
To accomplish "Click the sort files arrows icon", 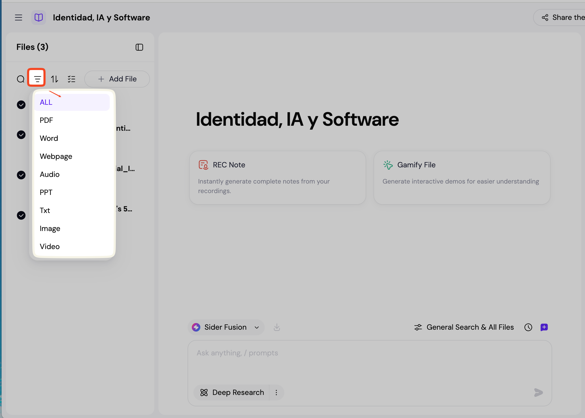I will coord(55,79).
